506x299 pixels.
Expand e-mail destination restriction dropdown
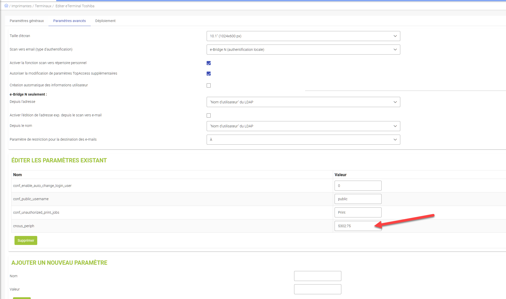(303, 140)
